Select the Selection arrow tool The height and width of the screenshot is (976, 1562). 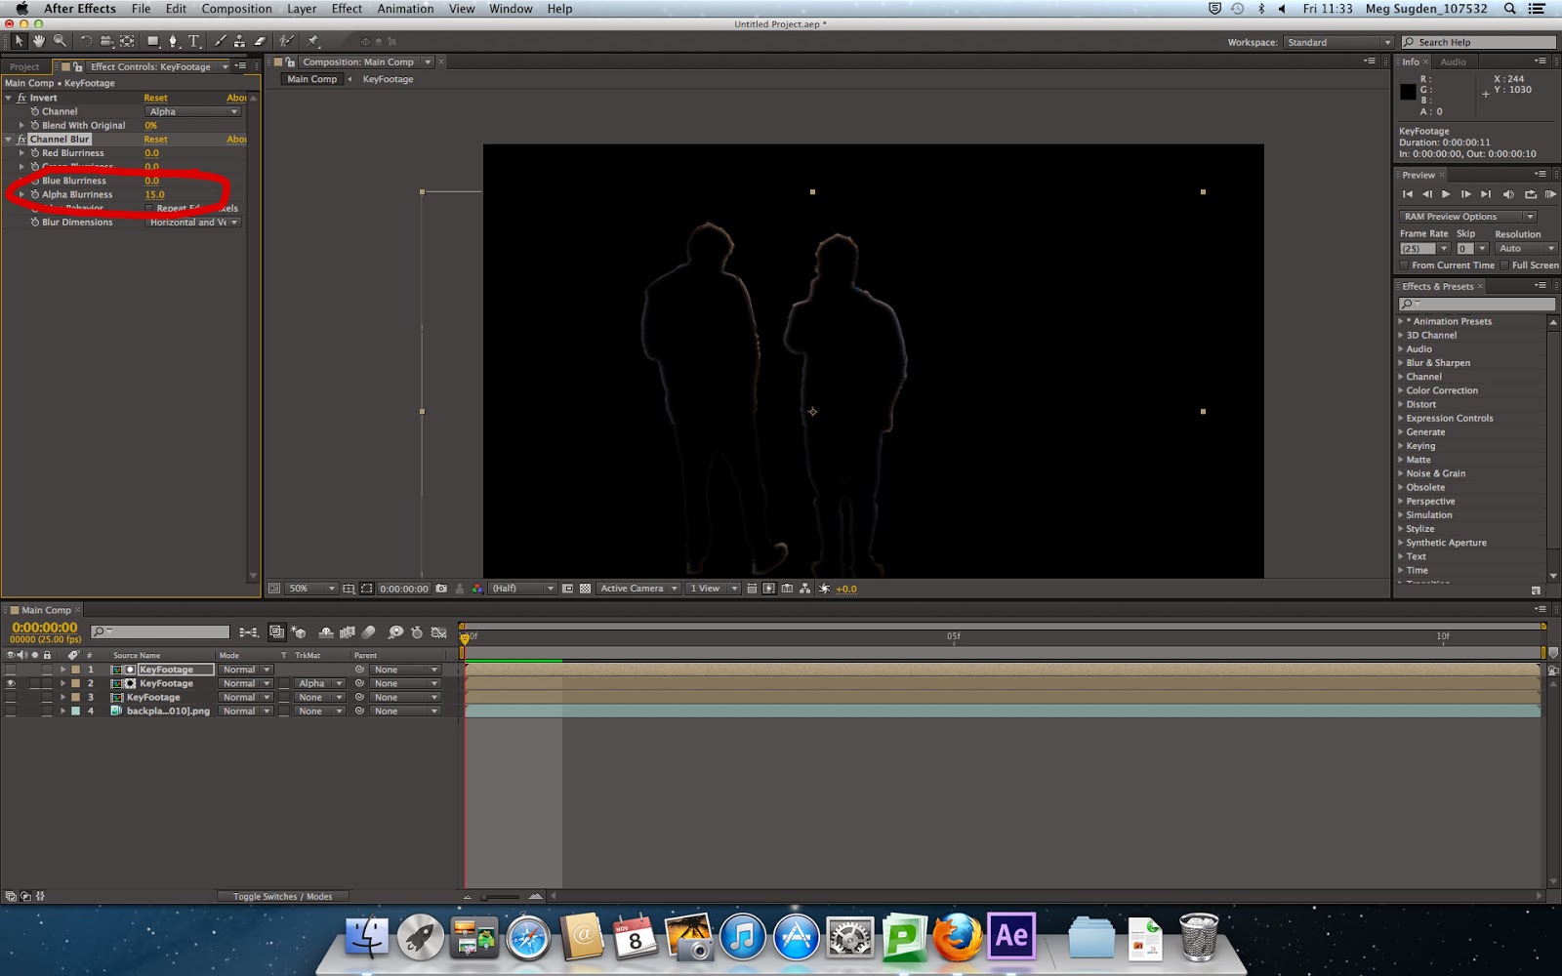point(19,41)
